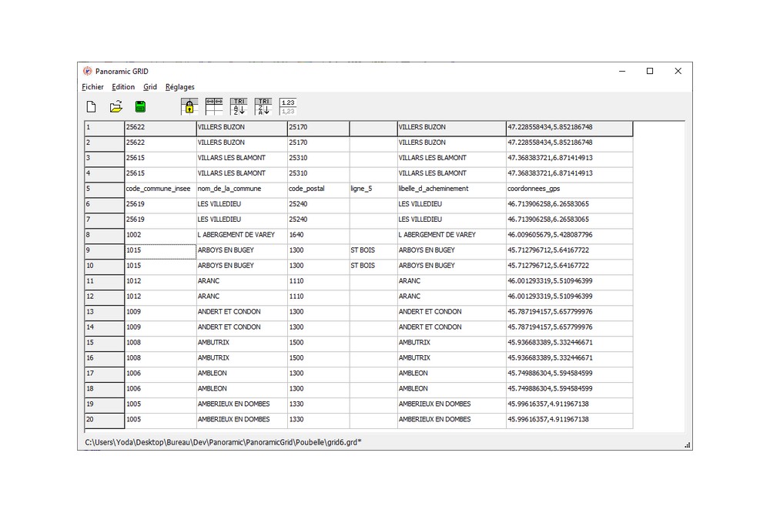Click VILLARS LES BLAMONT in row 3, column two

point(242,159)
